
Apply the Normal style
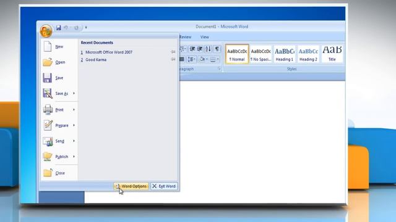click(x=237, y=54)
